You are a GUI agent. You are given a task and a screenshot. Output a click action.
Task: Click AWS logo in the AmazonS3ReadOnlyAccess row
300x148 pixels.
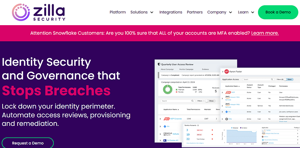[x=227, y=97]
